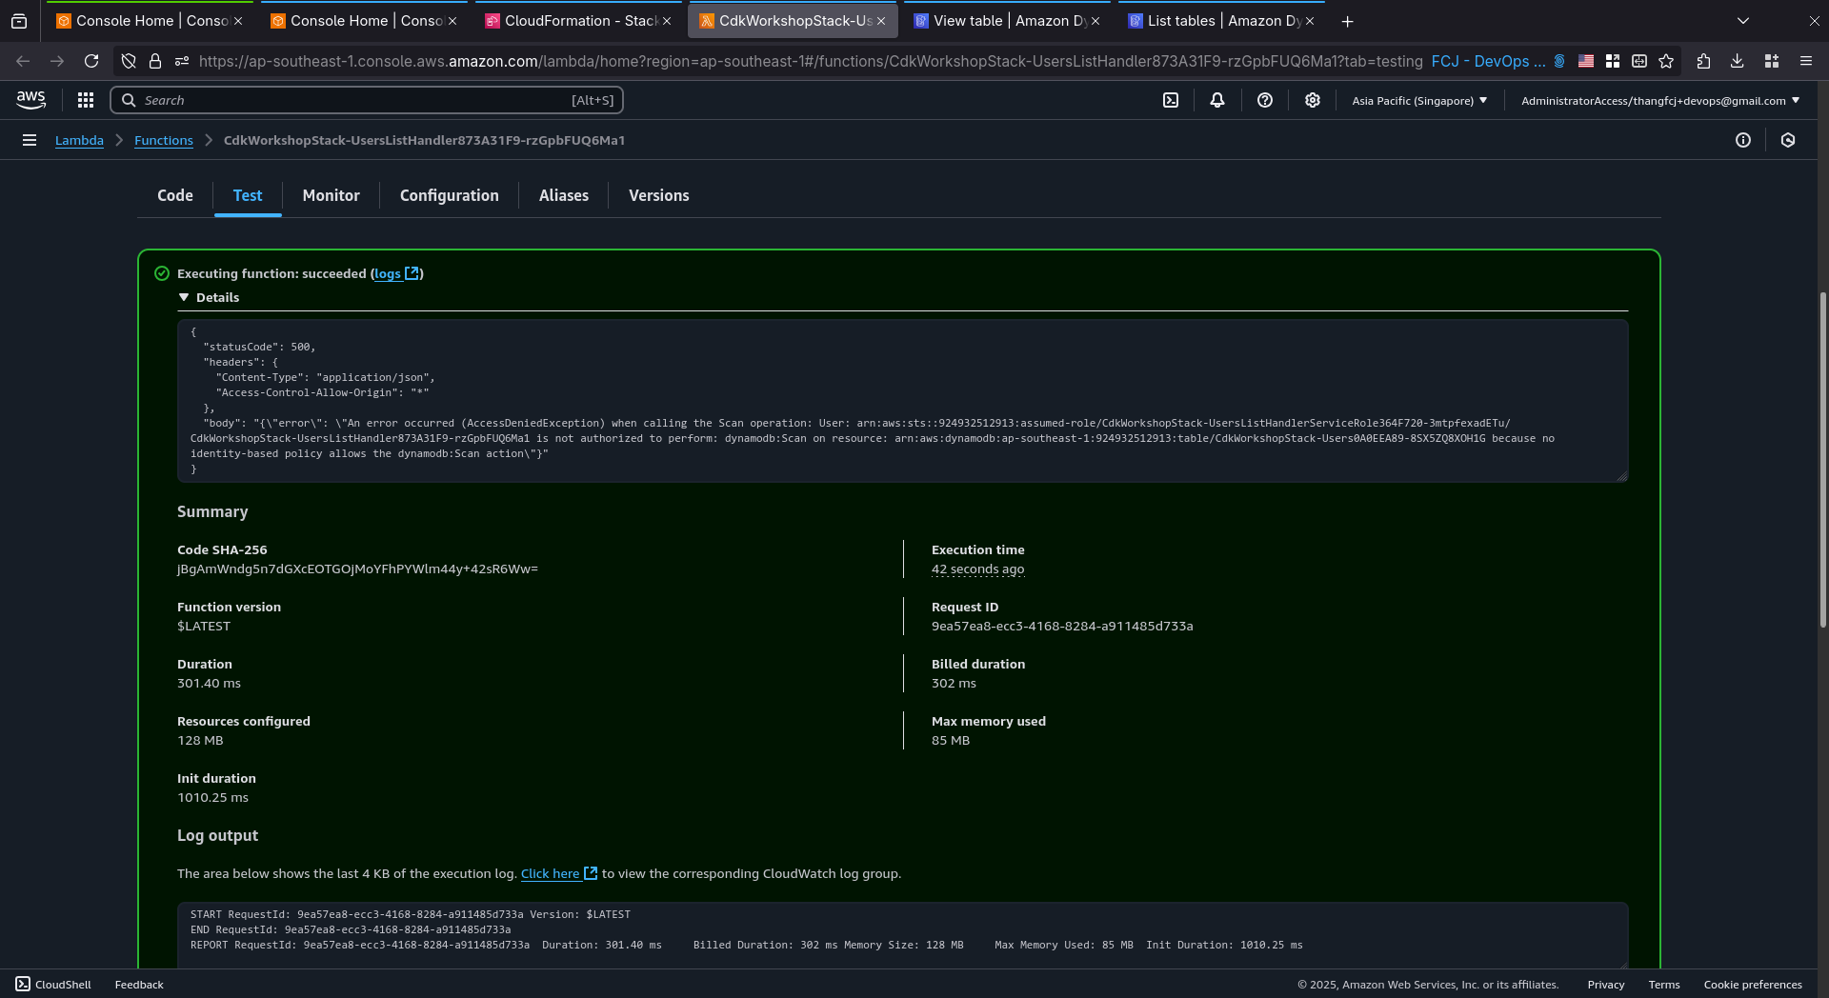Go forward in browser history

click(57, 61)
